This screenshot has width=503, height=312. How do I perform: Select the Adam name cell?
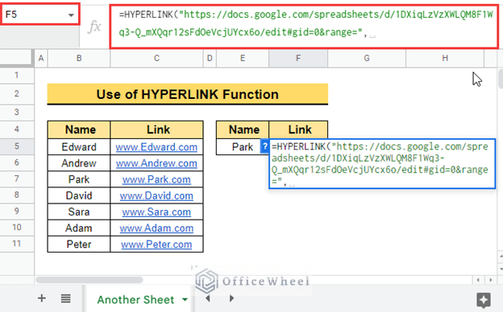[79, 228]
